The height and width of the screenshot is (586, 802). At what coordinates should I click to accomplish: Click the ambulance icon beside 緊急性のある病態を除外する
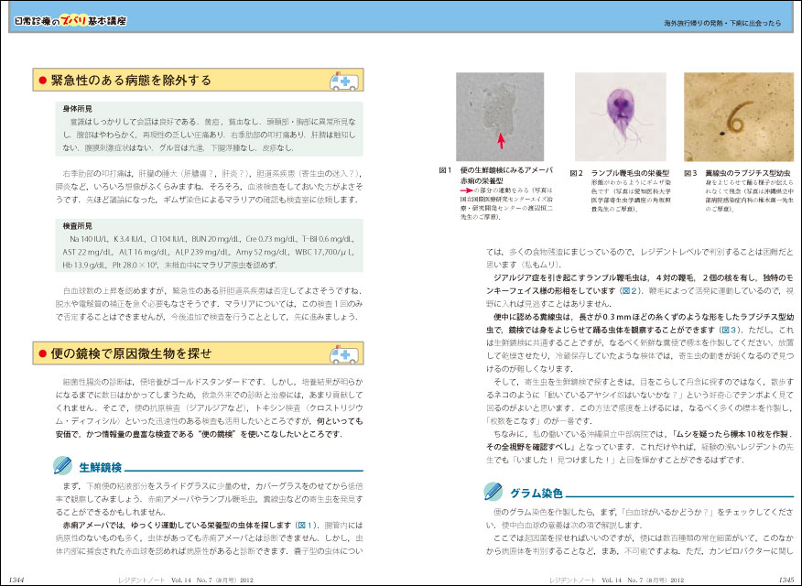(346, 82)
